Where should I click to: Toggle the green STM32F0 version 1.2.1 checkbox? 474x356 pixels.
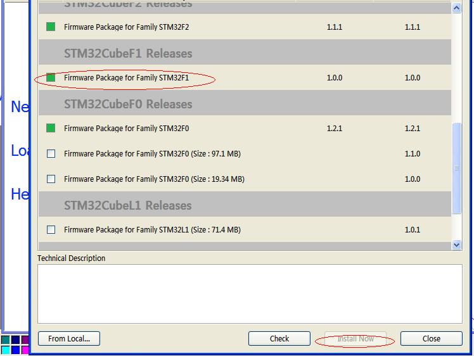(51, 128)
